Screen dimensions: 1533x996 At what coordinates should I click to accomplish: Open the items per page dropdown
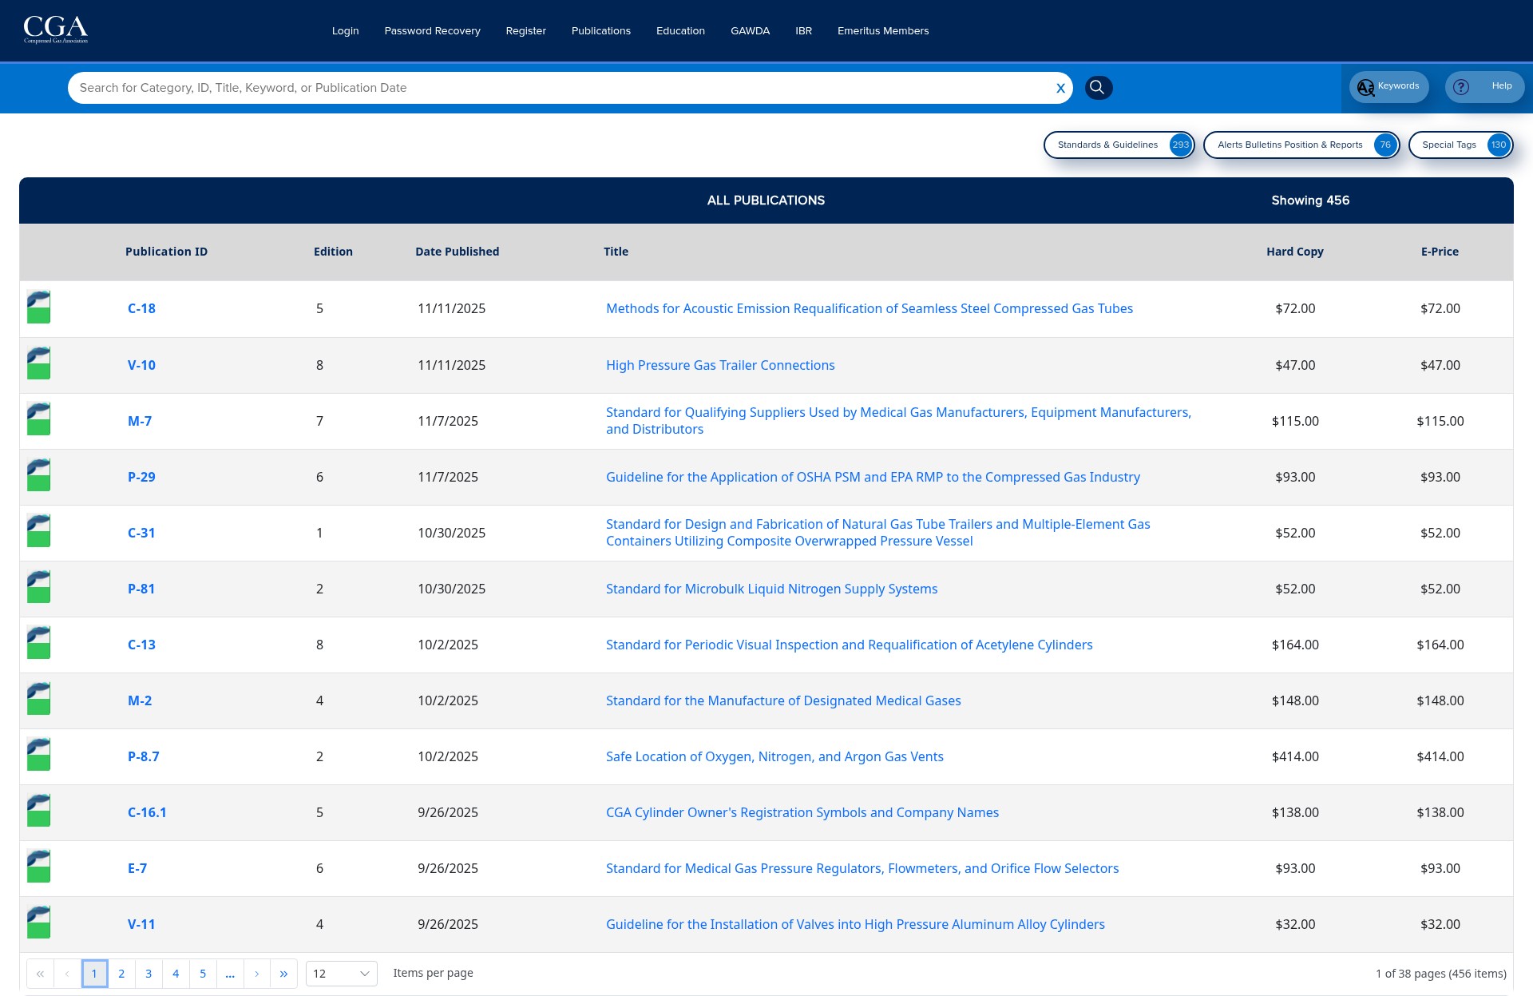point(342,974)
